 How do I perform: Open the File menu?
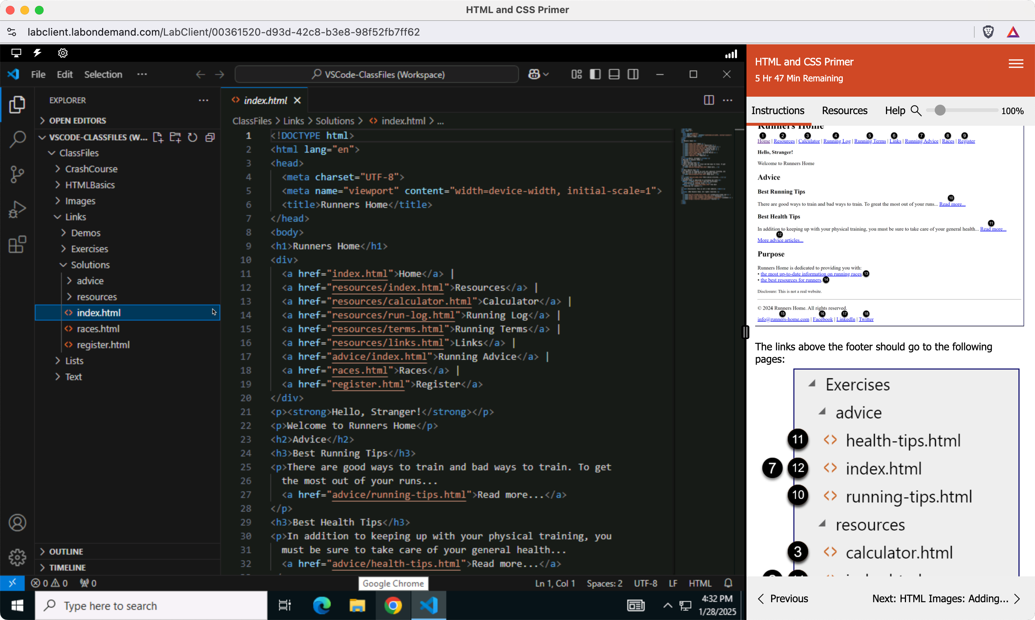pos(38,75)
